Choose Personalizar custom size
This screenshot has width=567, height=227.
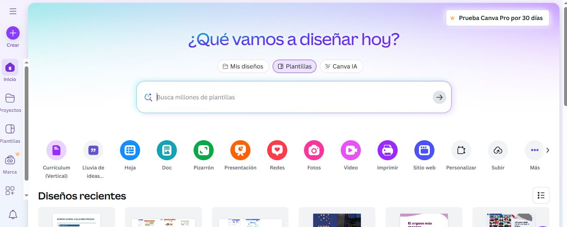click(x=461, y=150)
